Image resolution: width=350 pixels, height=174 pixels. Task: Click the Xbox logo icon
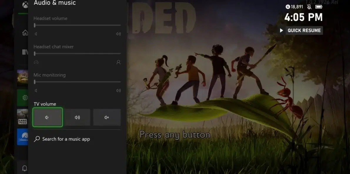coord(25,4)
